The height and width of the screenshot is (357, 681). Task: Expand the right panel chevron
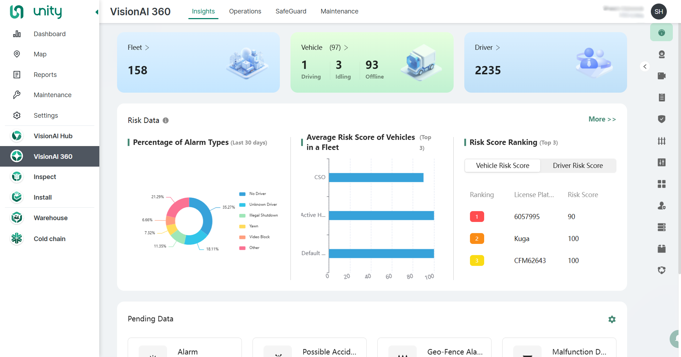point(645,66)
